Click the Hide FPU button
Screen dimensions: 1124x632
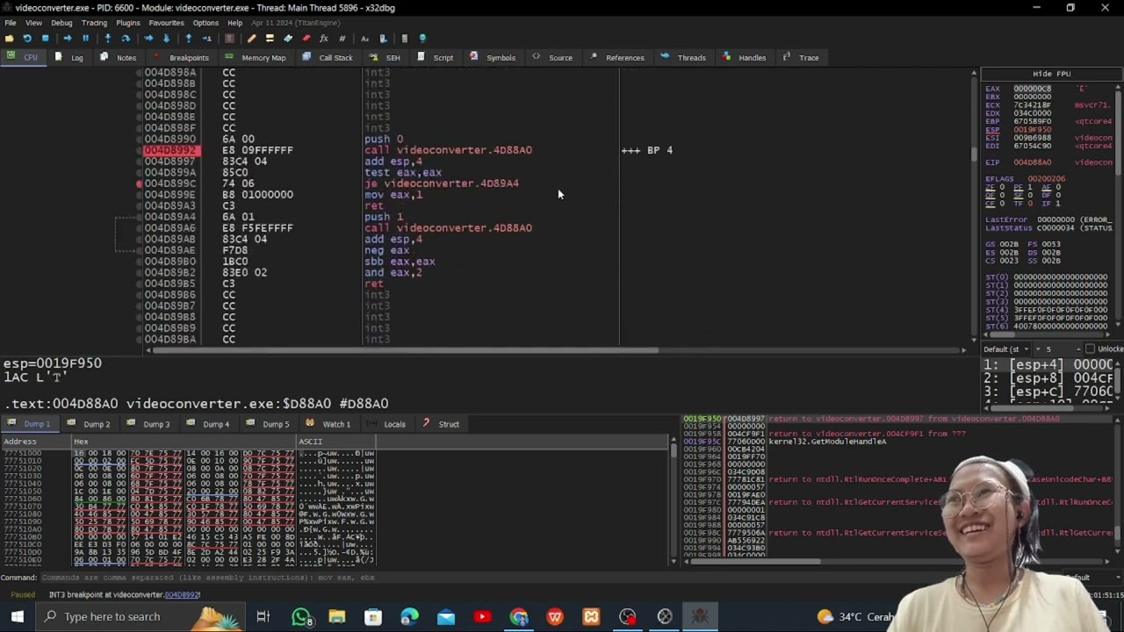pos(1051,74)
